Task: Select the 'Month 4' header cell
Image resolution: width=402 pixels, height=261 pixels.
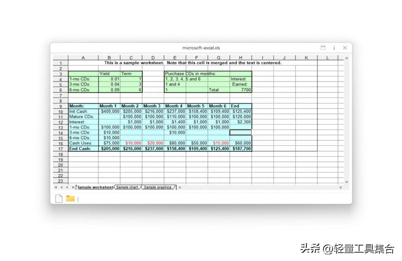Action: coord(175,106)
